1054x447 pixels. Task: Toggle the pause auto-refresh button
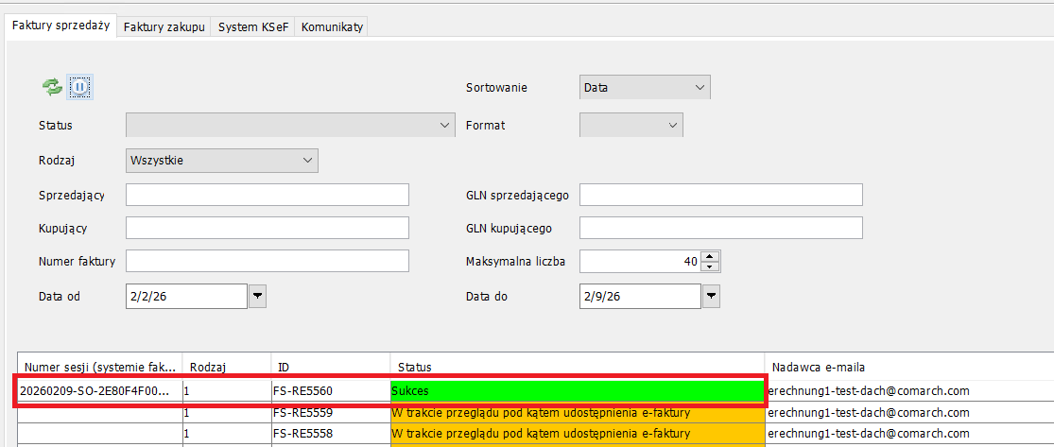click(x=80, y=87)
